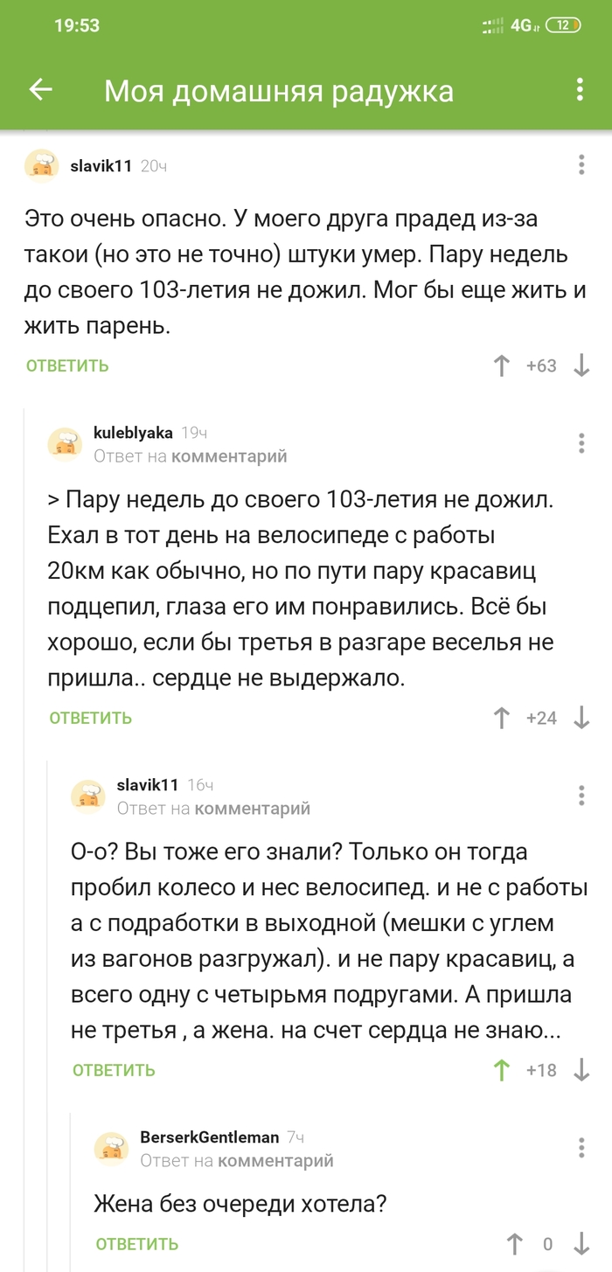Viewport: 612px width, 1272px height.
Task: Tap ОТВЕТИТЬ under BerserkGentleman's comment
Action: coord(136,1244)
